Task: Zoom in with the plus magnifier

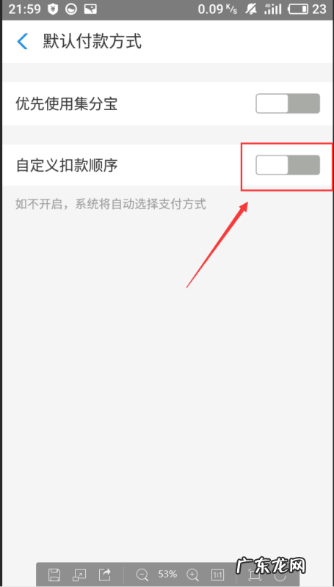Action: [192, 575]
